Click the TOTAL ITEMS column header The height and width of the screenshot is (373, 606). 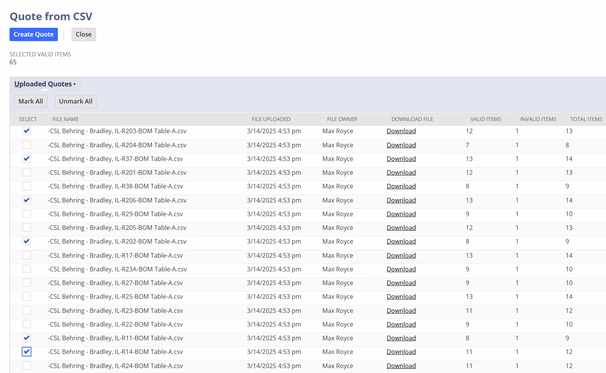click(586, 119)
